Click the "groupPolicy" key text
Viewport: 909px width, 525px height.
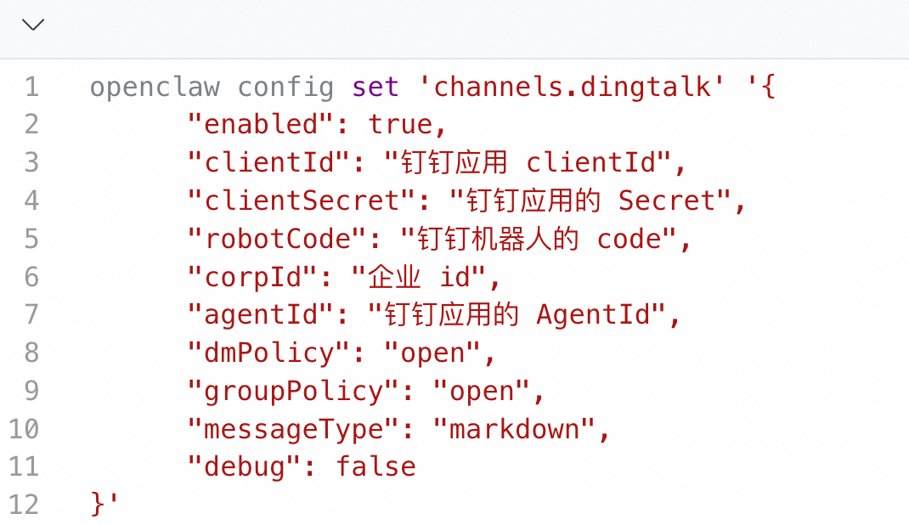click(293, 391)
